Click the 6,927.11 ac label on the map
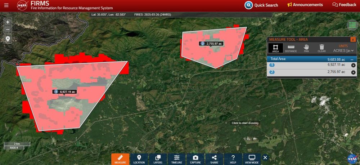 64,92
